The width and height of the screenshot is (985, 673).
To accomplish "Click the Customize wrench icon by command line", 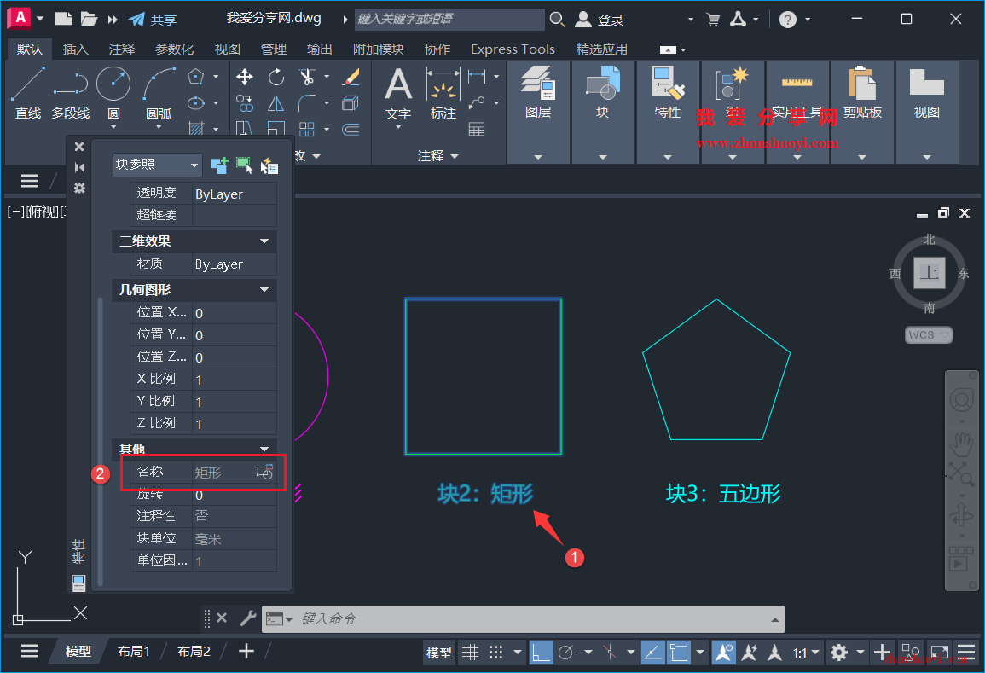I will click(x=248, y=618).
